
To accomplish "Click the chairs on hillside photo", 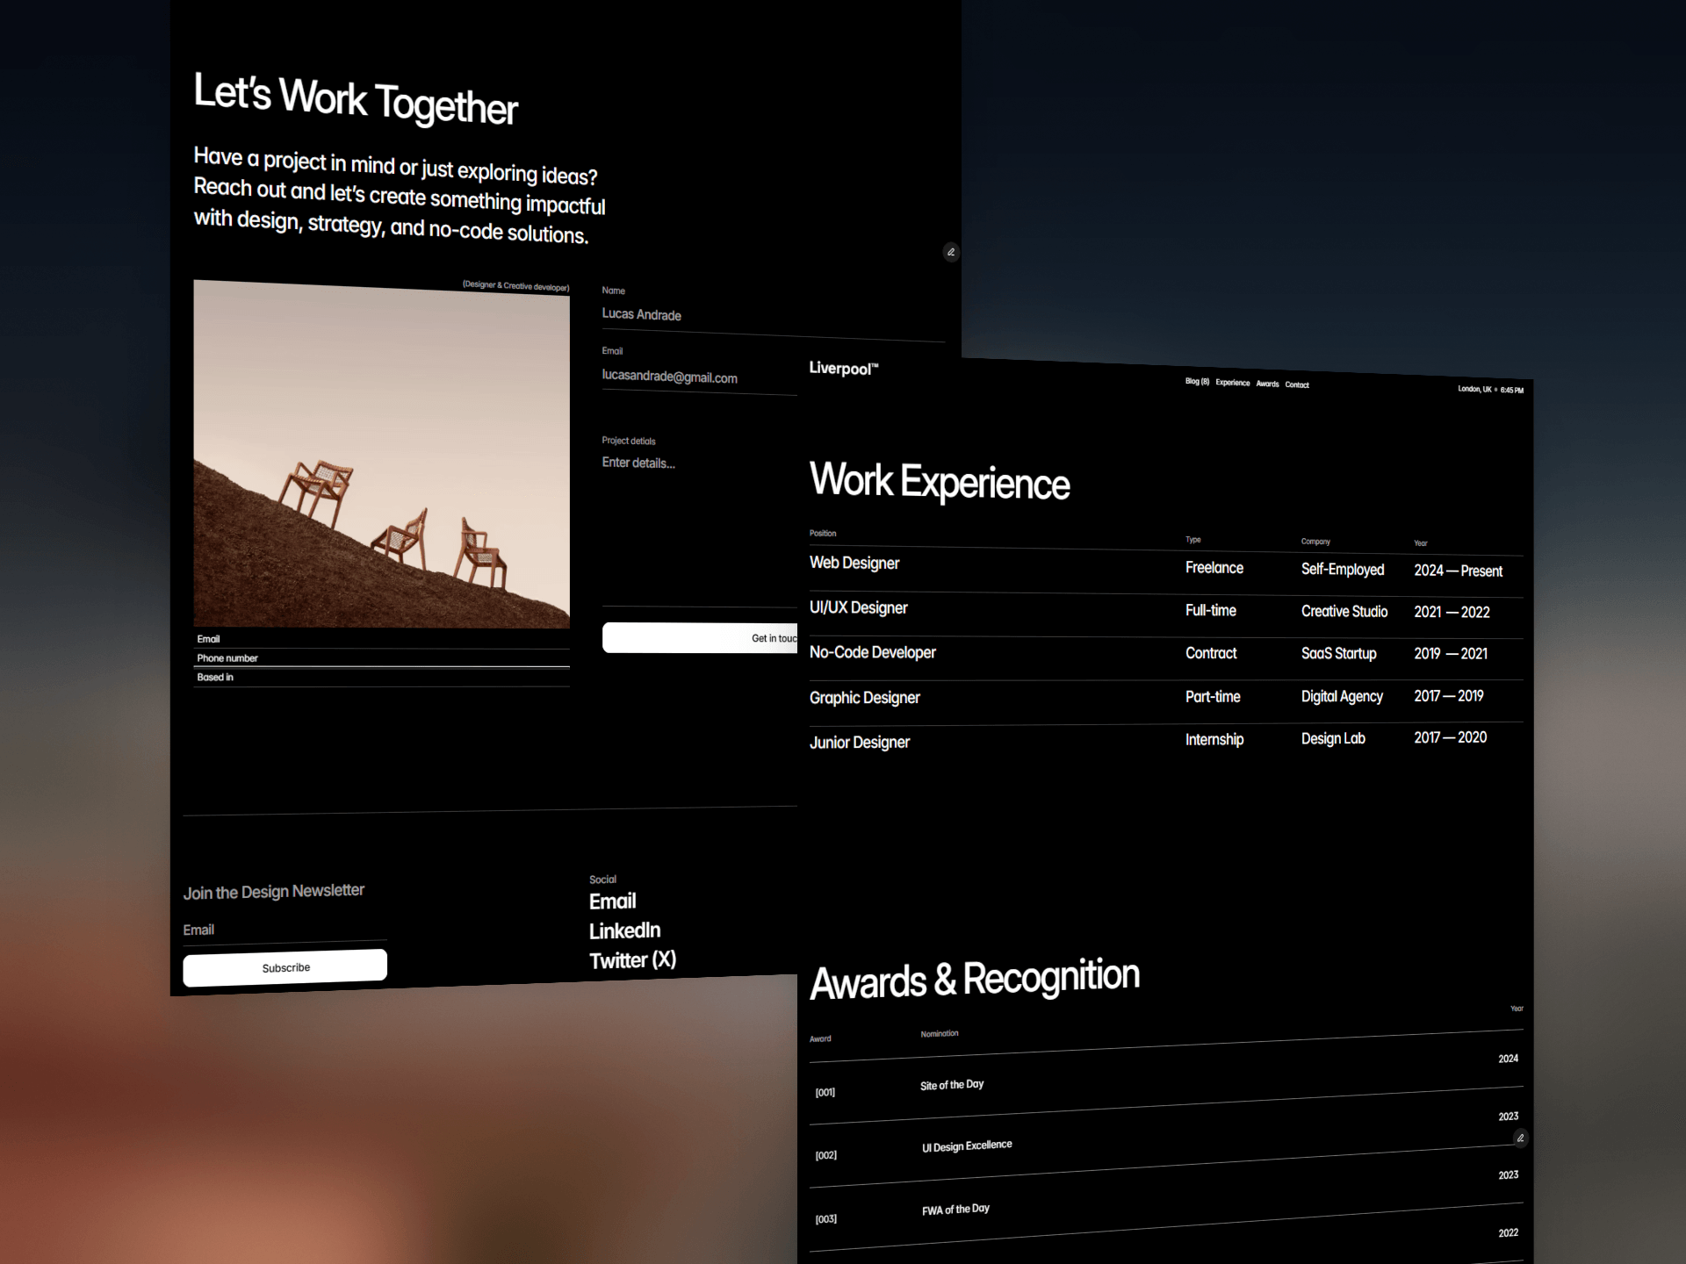I will coord(381,454).
